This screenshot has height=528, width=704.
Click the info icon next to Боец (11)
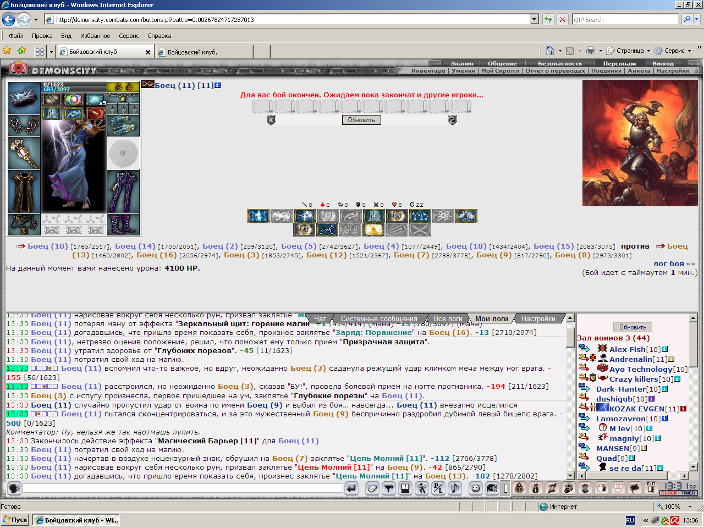218,85
